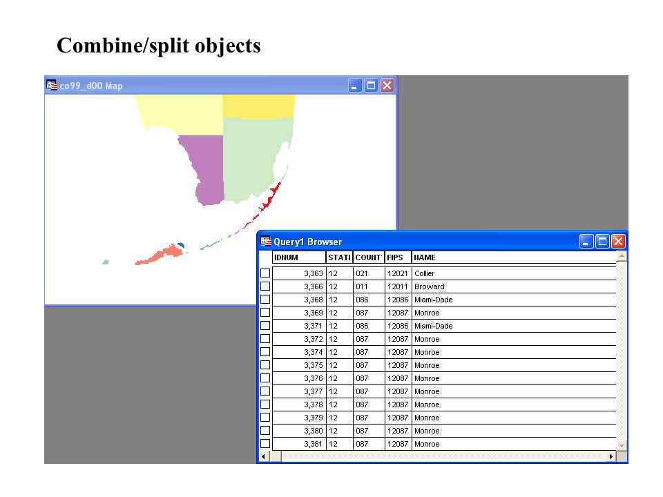Click 'Miami-Dade' in row 3,371
This screenshot has width=663, height=497.
coord(434,326)
